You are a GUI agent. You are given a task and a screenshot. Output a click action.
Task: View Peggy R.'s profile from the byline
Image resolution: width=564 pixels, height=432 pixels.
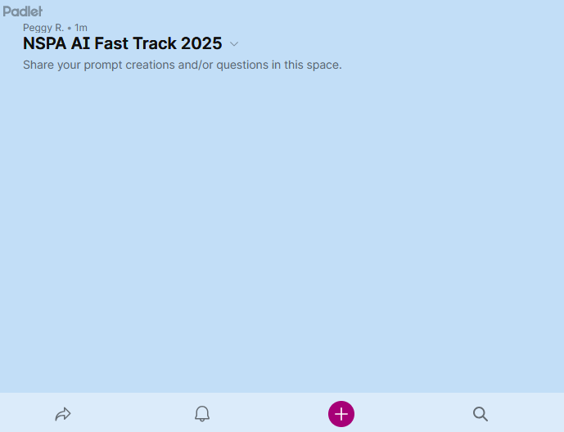(43, 28)
